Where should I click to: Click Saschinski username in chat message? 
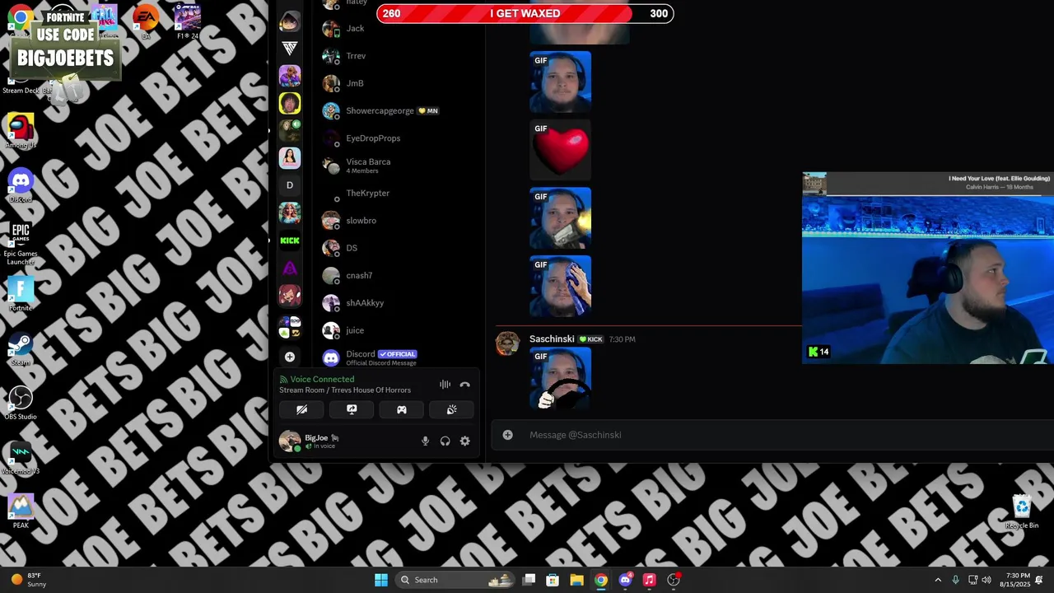click(552, 339)
